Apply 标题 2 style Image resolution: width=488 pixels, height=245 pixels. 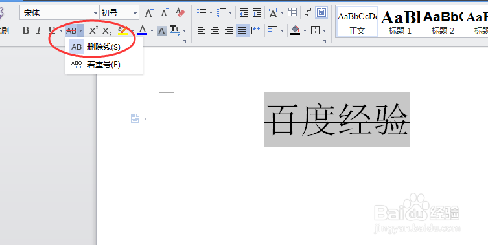click(x=443, y=22)
